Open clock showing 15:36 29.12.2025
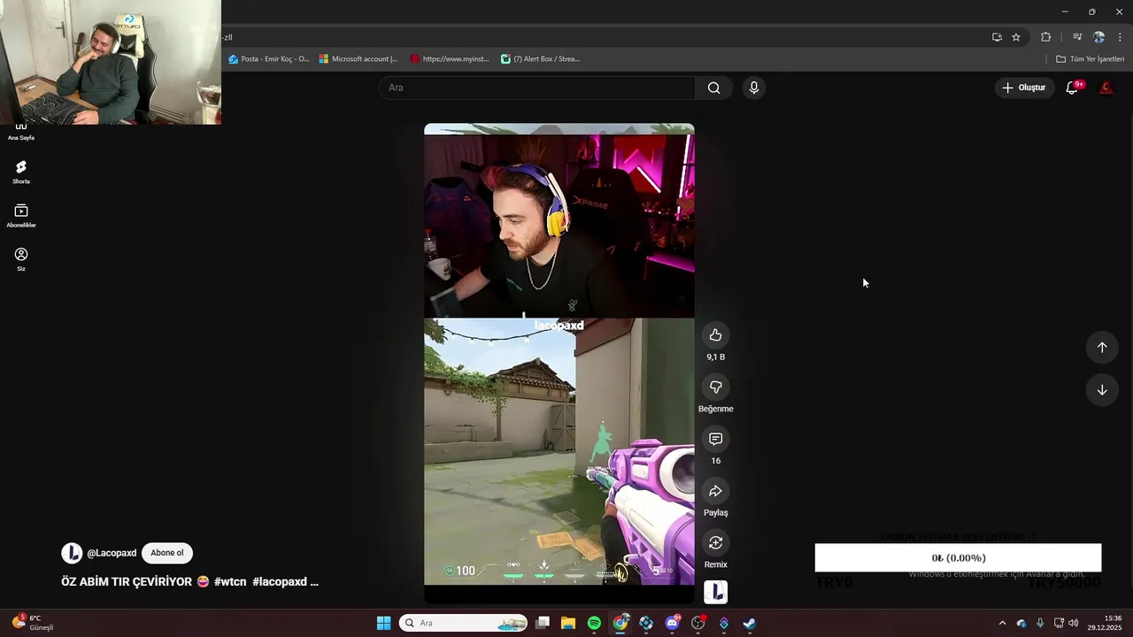 click(1105, 623)
